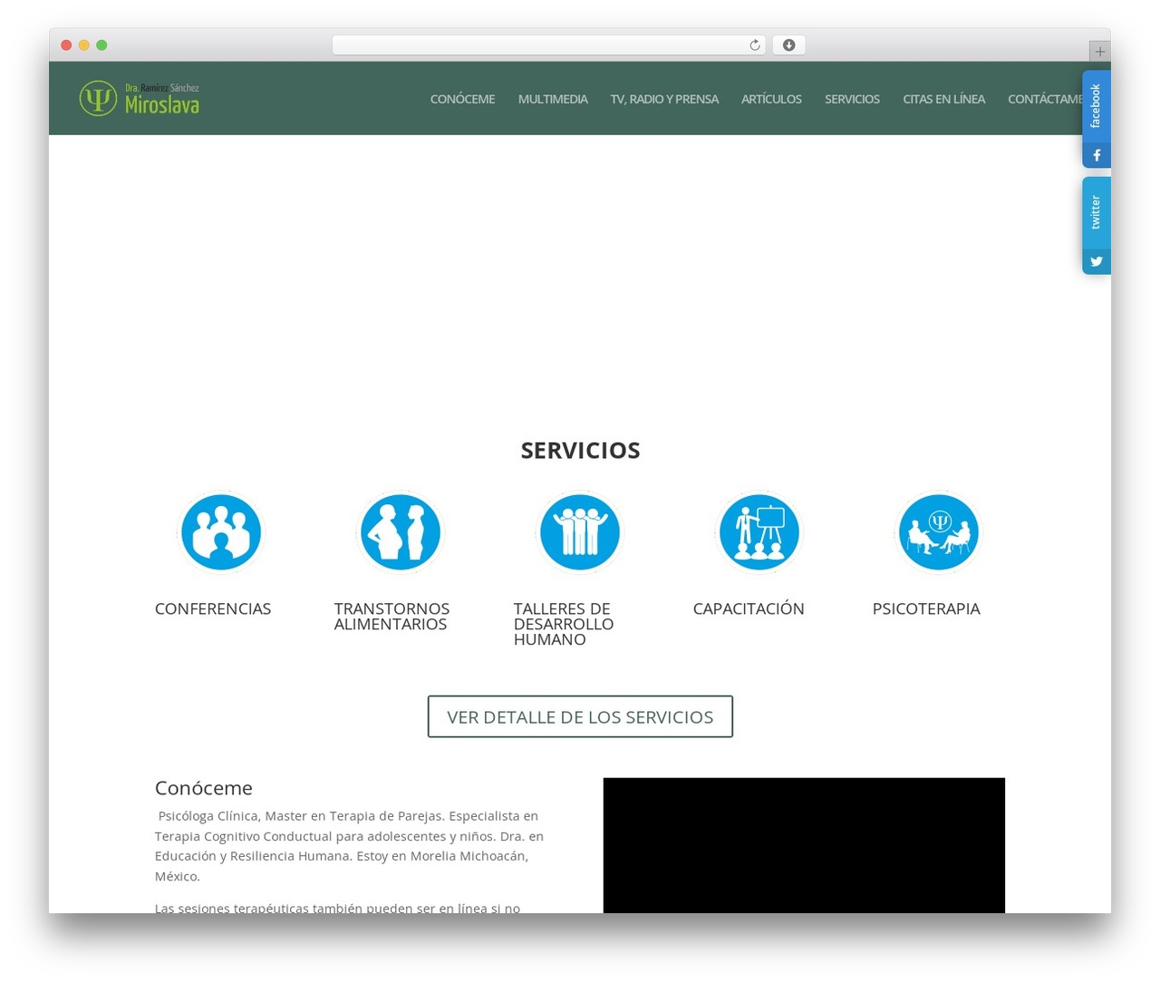1160x983 pixels.
Task: Click the Miroslava psi logo
Action: pos(139,99)
